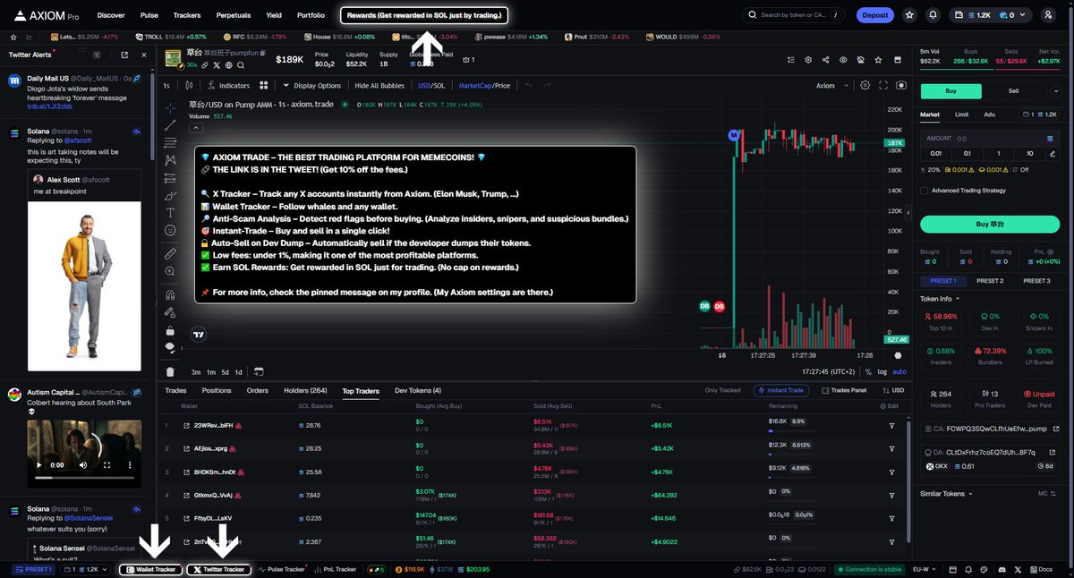Viewport: 1074px width, 578px height.
Task: Open notifications bell in the top header
Action: [x=933, y=15]
